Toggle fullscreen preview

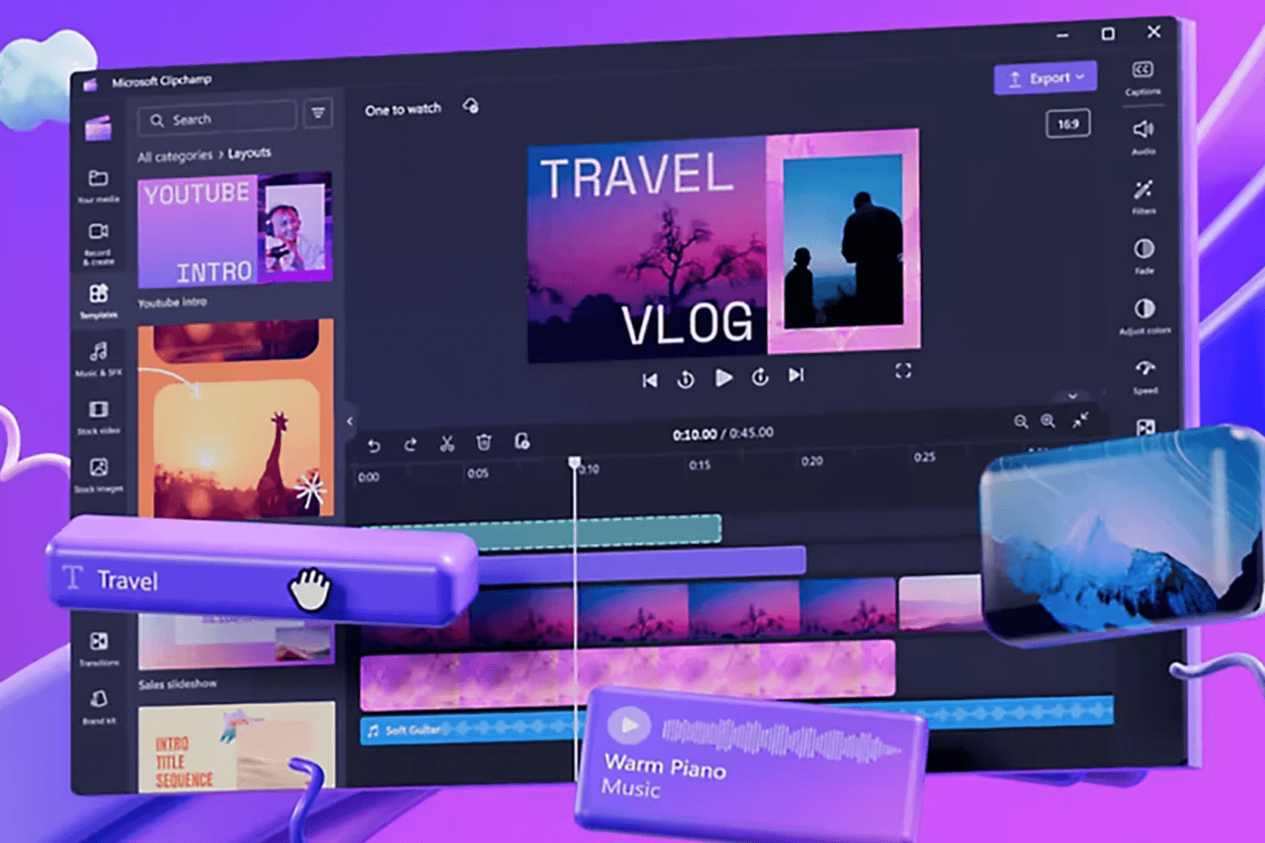pos(903,371)
